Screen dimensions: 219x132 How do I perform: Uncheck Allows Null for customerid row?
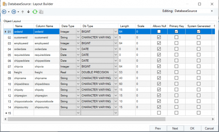point(159,37)
